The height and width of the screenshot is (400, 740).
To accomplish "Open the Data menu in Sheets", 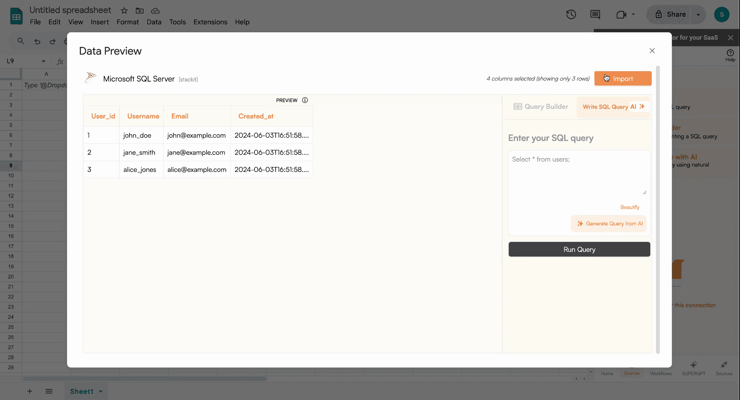I will (x=154, y=22).
